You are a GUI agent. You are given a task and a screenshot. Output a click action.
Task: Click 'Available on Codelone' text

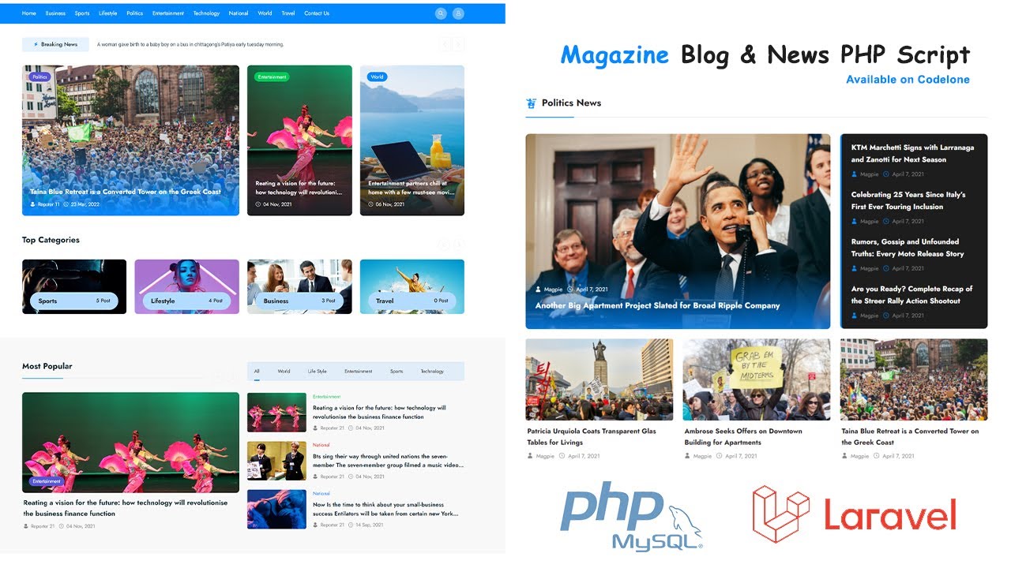click(908, 79)
